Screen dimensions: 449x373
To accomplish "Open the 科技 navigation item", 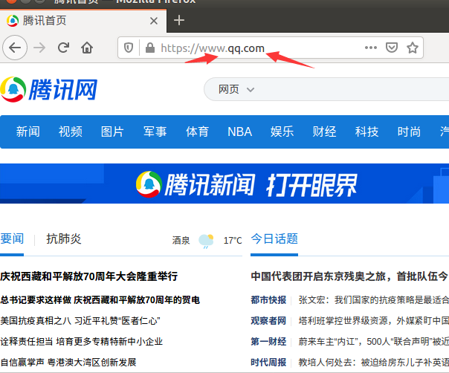I will (366, 132).
